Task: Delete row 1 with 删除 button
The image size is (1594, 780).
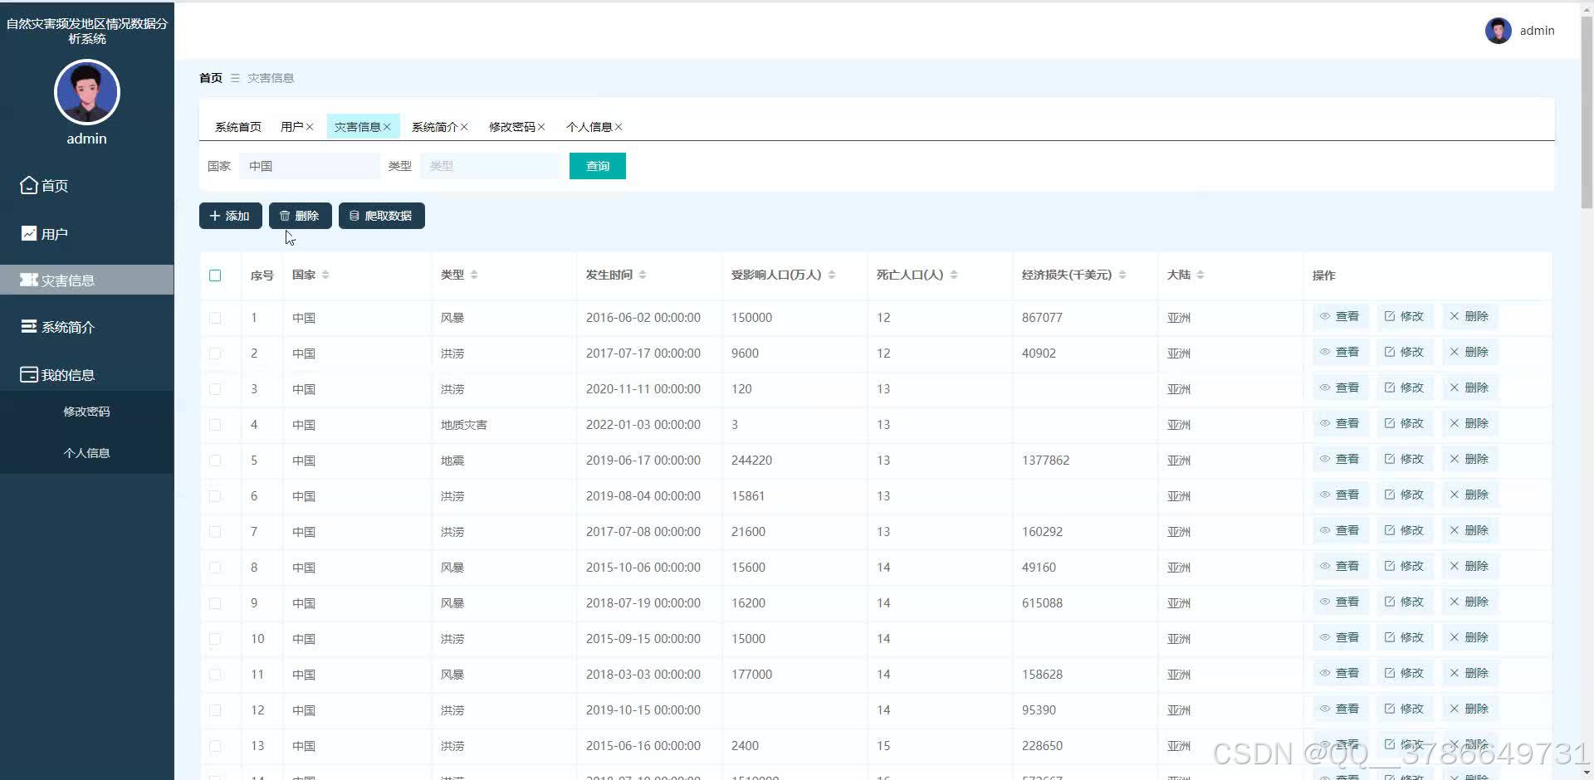Action: (1469, 316)
